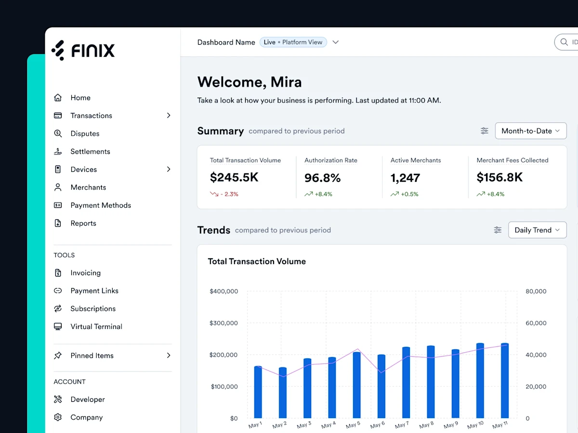Click the Home house icon
578x433 pixels.
(x=58, y=98)
